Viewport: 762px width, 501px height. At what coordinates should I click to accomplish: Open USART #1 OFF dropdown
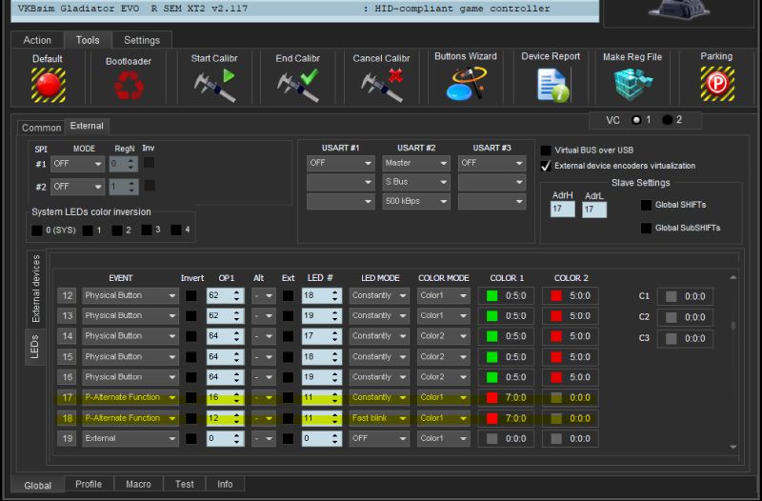point(340,163)
